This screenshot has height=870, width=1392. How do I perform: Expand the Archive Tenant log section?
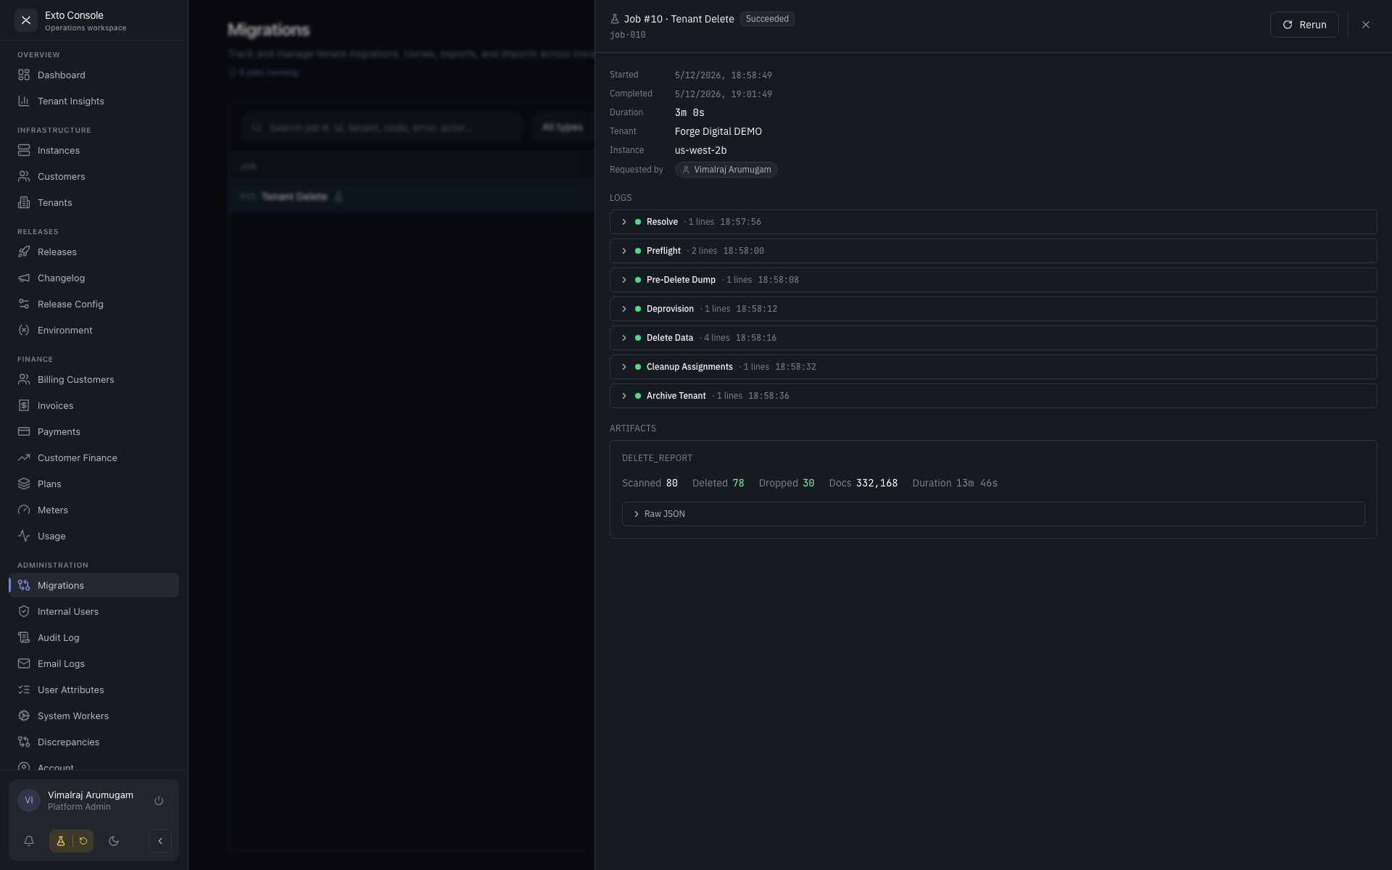993,396
